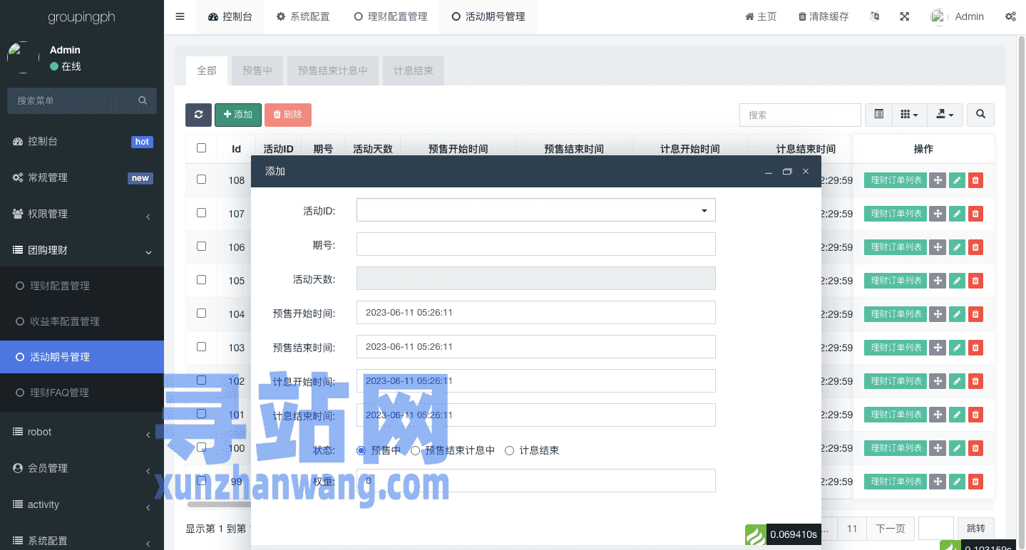
Task: Click the 期号 input field
Action: 535,244
